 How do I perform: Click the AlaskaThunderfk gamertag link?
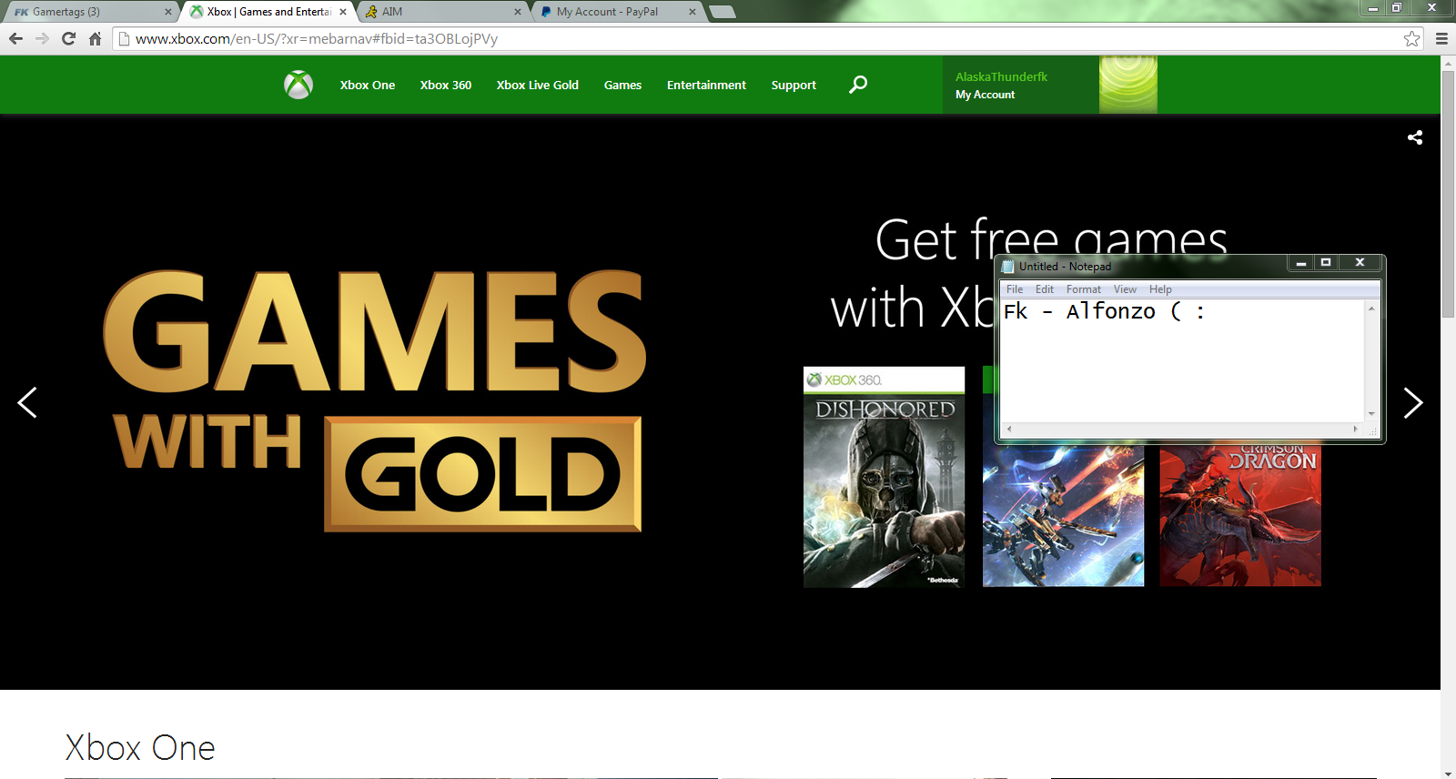[1001, 76]
